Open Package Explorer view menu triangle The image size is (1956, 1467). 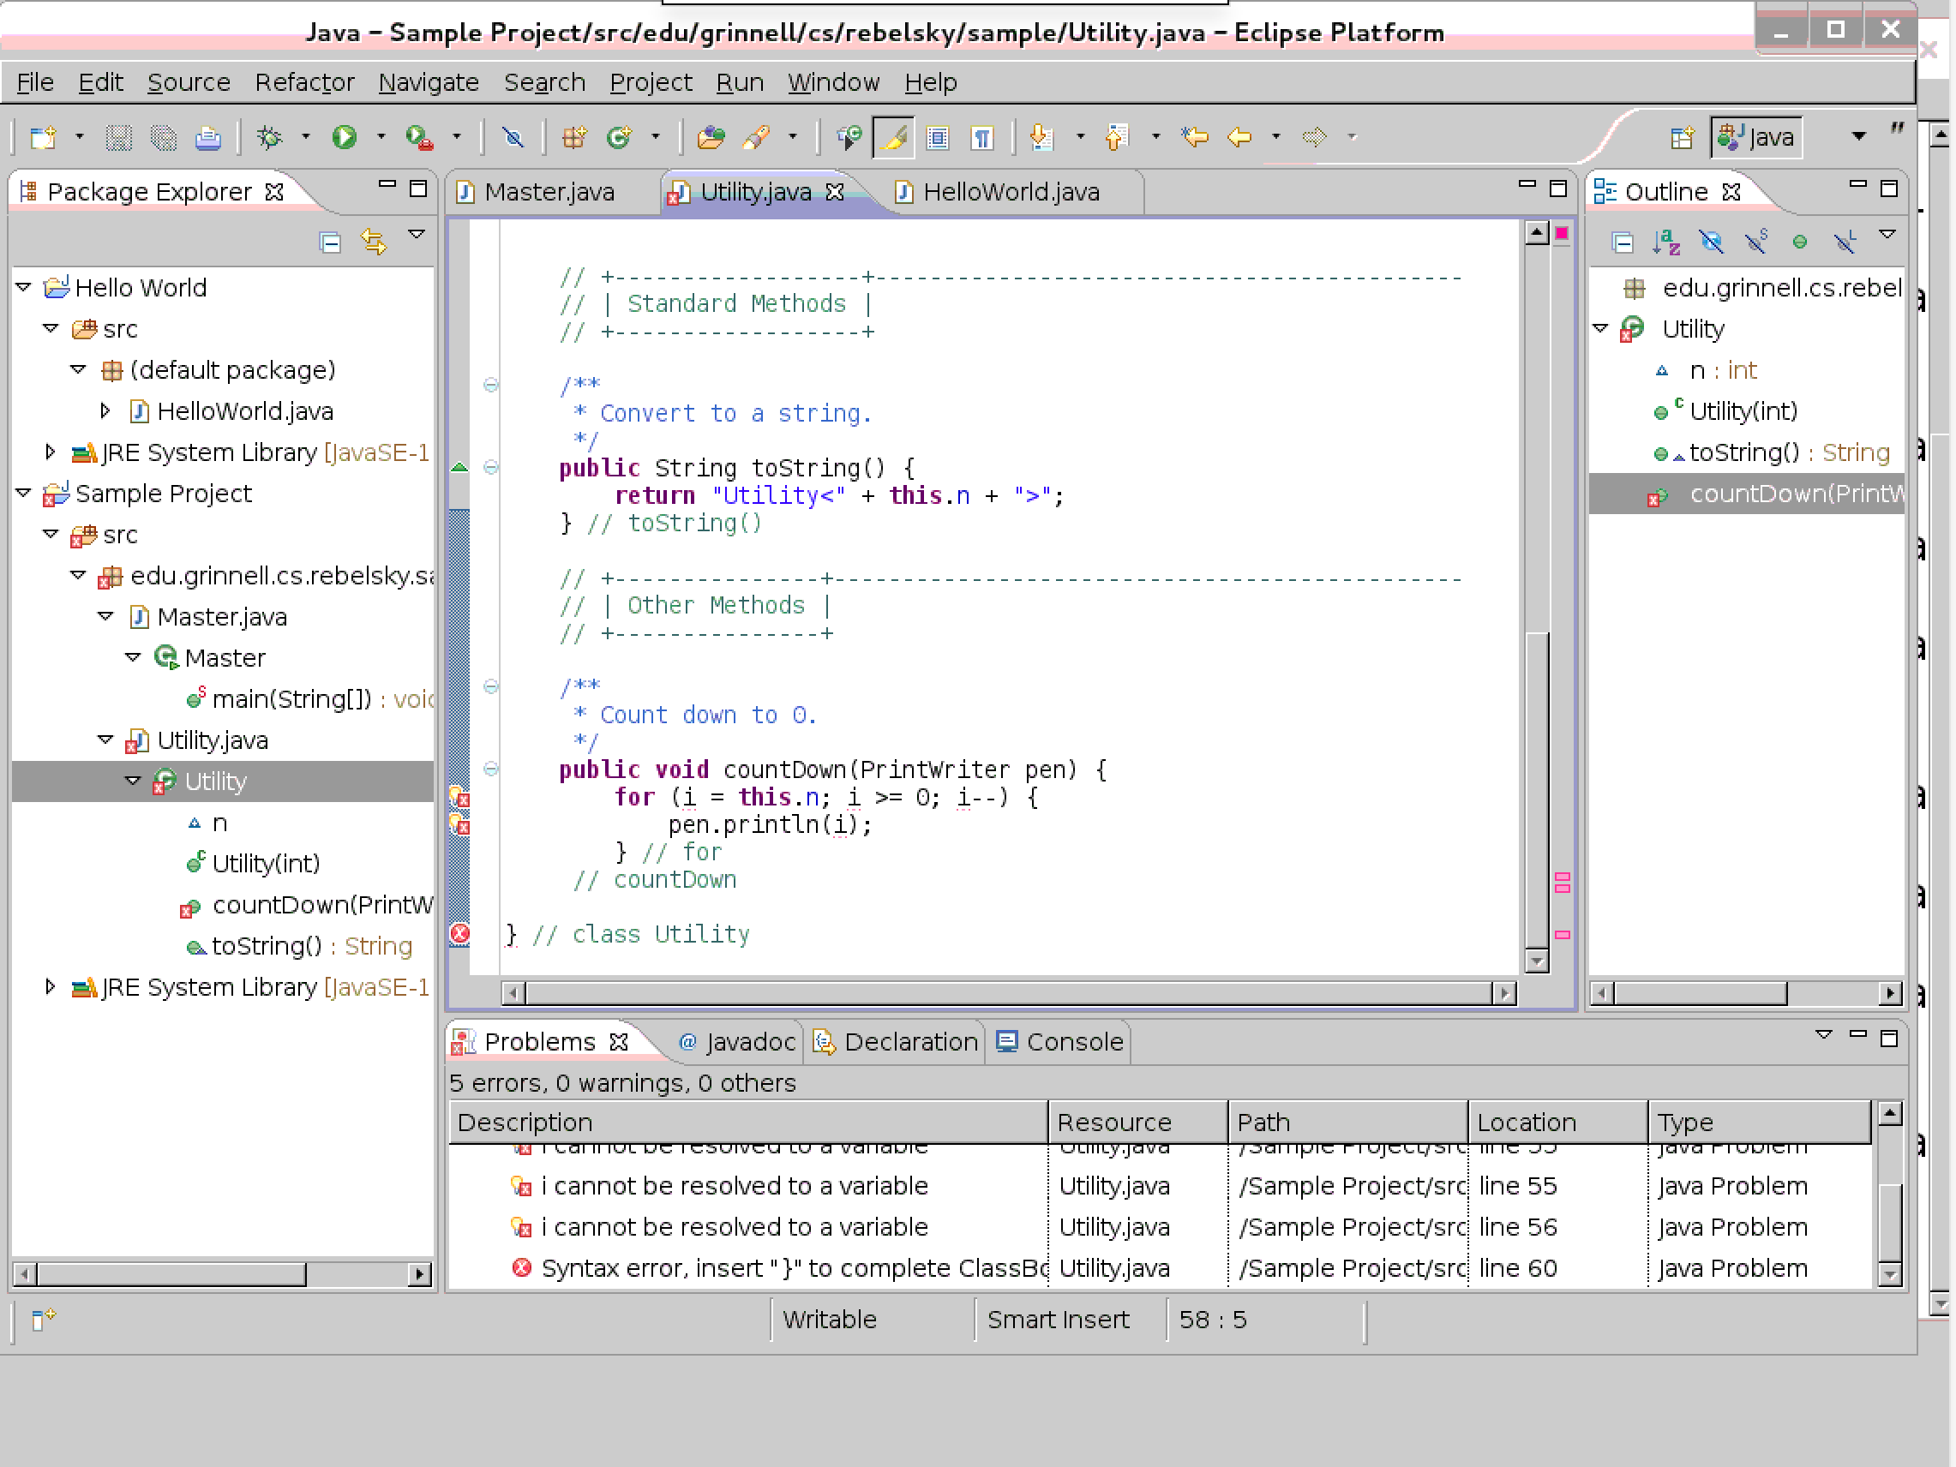[417, 234]
